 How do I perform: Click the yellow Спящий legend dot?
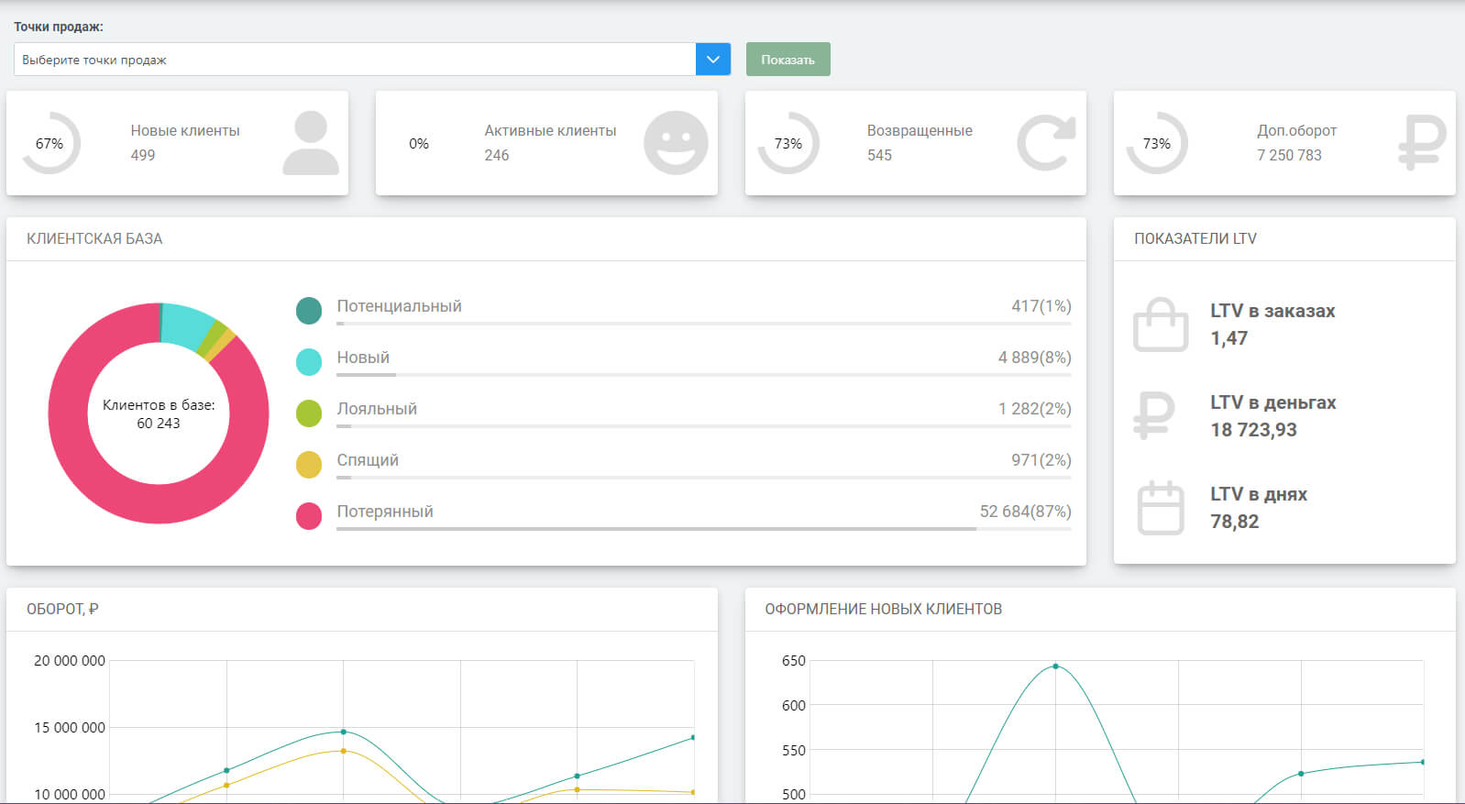click(x=309, y=465)
